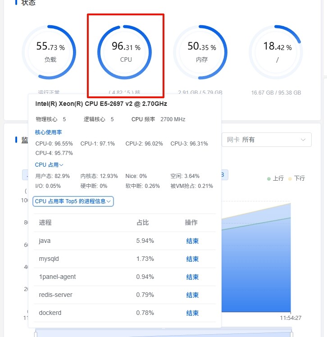Click the 16.67 GB / 95.38 GB disk text

(x=276, y=93)
